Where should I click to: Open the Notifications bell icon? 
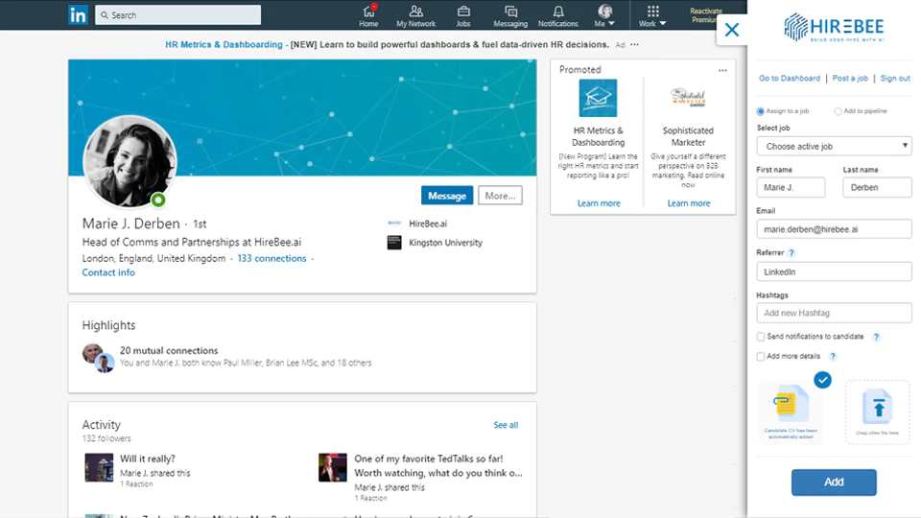pyautogui.click(x=558, y=16)
